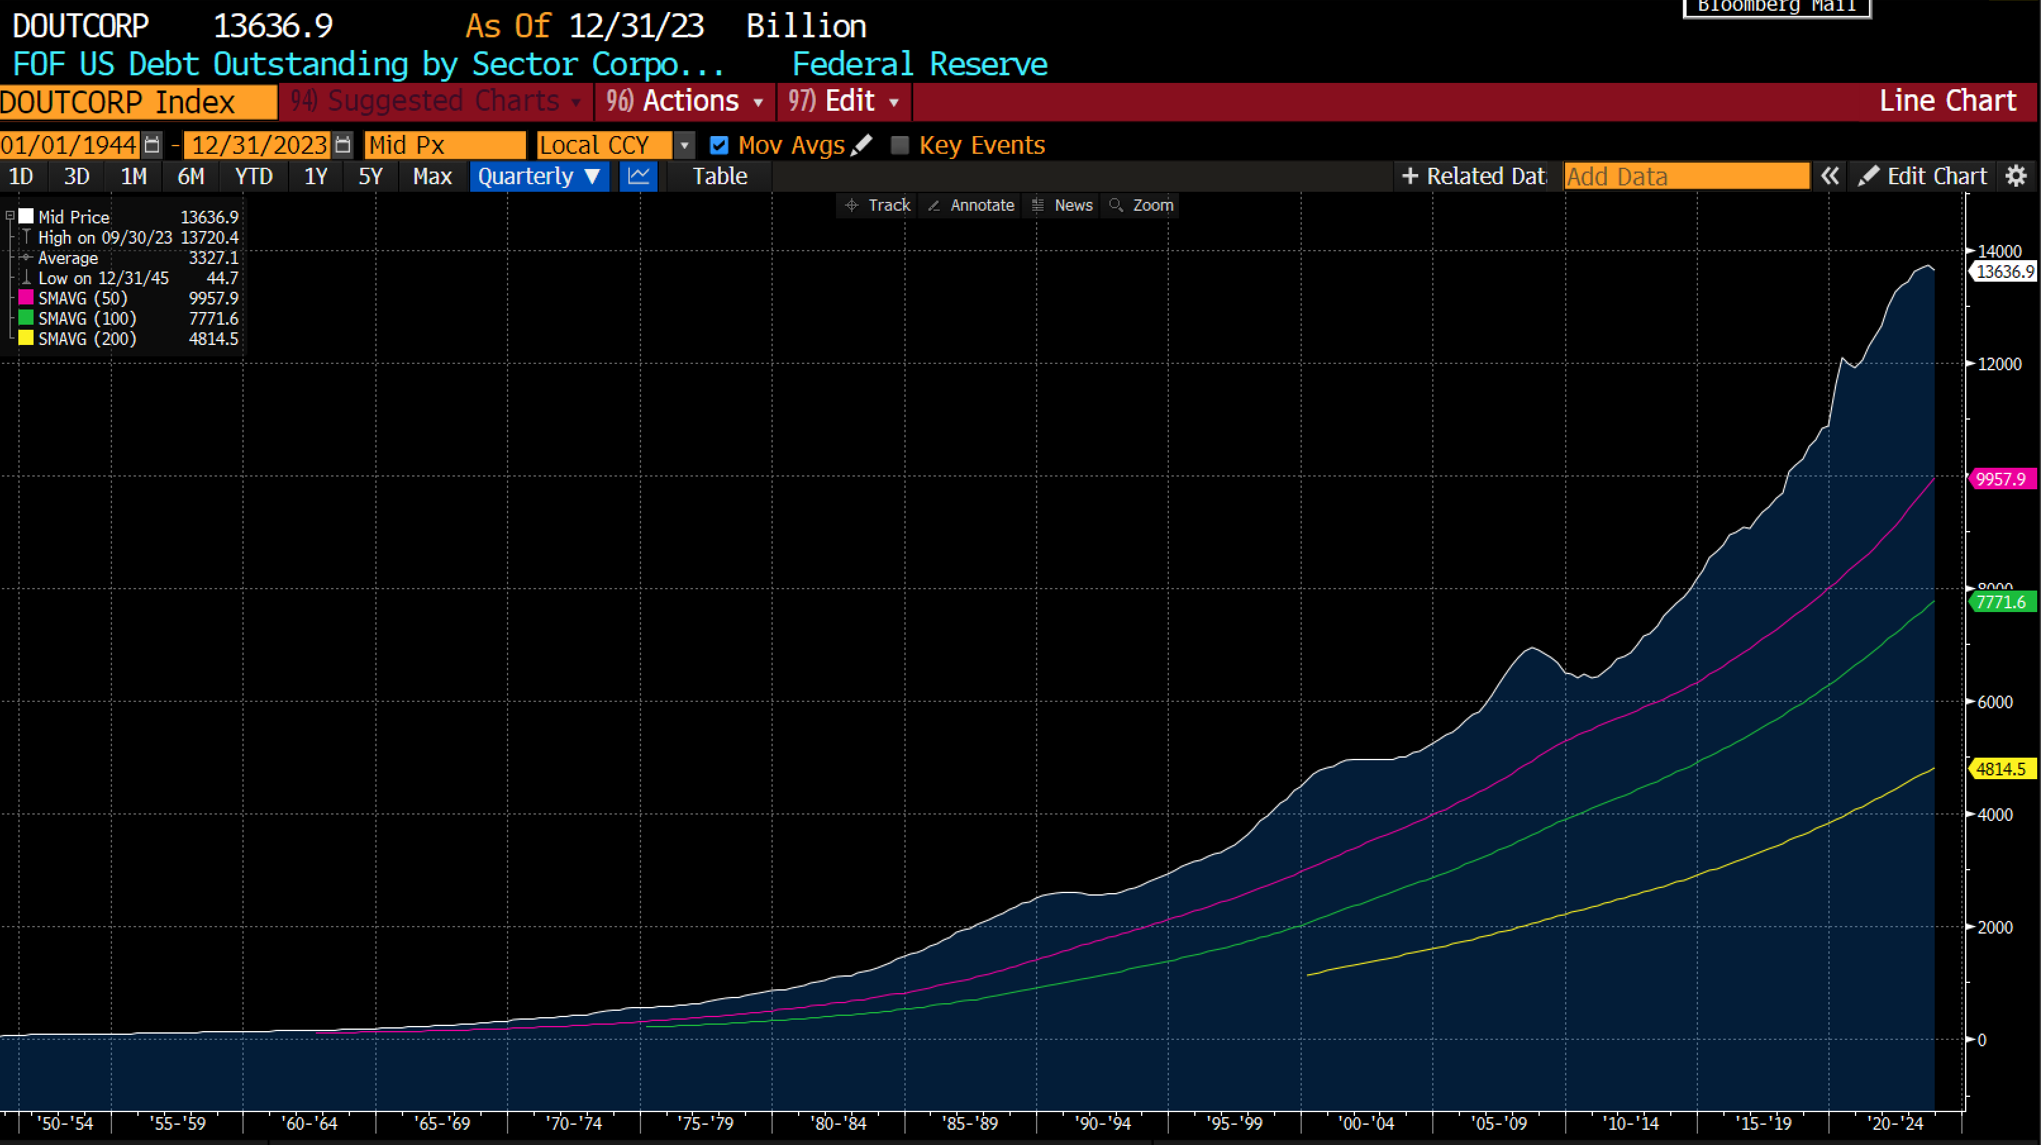2041x1145 pixels.
Task: Click the magenta SMAVG (50) color swatch
Action: point(26,298)
